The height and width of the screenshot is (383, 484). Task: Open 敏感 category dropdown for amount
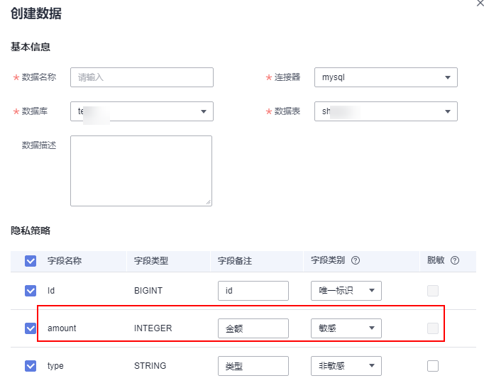pos(346,328)
